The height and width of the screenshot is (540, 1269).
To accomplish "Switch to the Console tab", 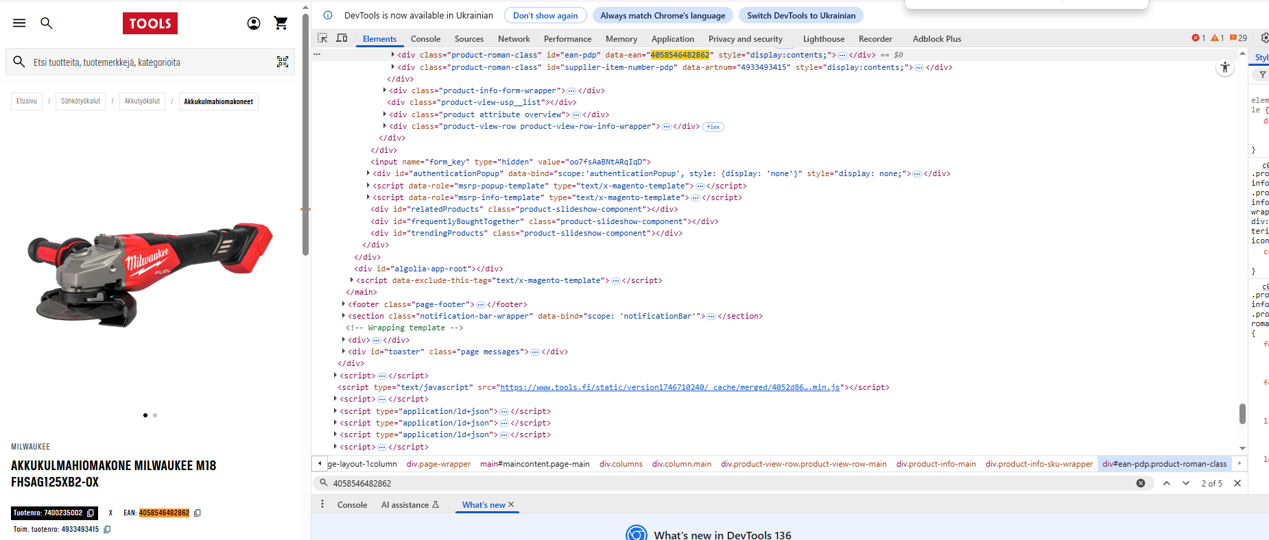I will pos(425,39).
